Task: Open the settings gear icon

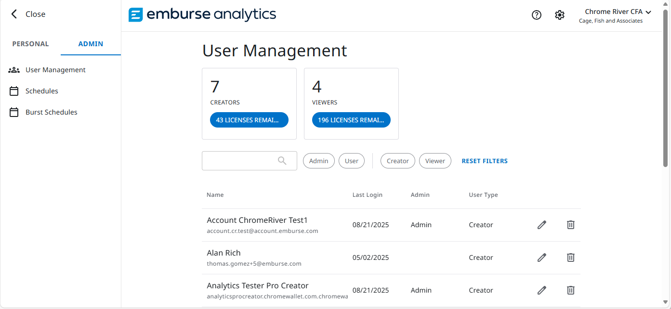Action: pos(559,15)
